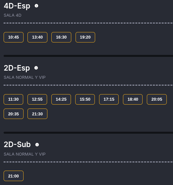This screenshot has width=173, height=185.
Task: Open info icon next to 4D-Esp
Action: tap(36, 6)
